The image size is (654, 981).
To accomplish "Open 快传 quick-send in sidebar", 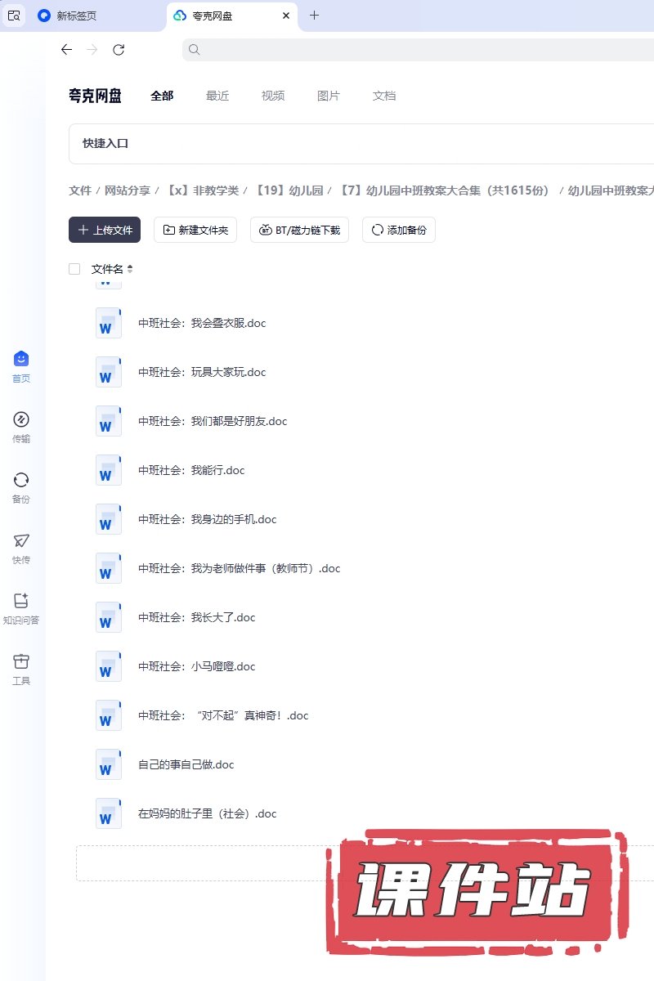I will point(21,541).
